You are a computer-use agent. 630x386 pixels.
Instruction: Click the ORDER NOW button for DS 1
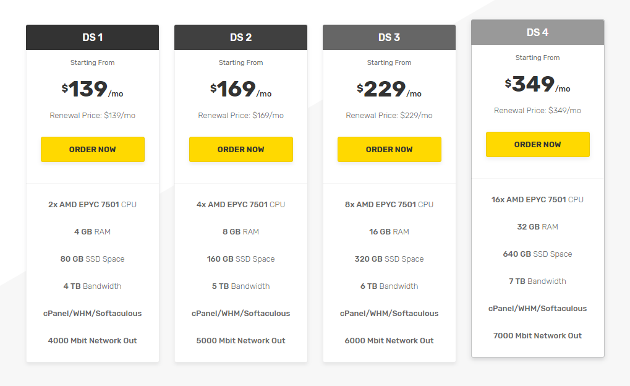coord(92,149)
